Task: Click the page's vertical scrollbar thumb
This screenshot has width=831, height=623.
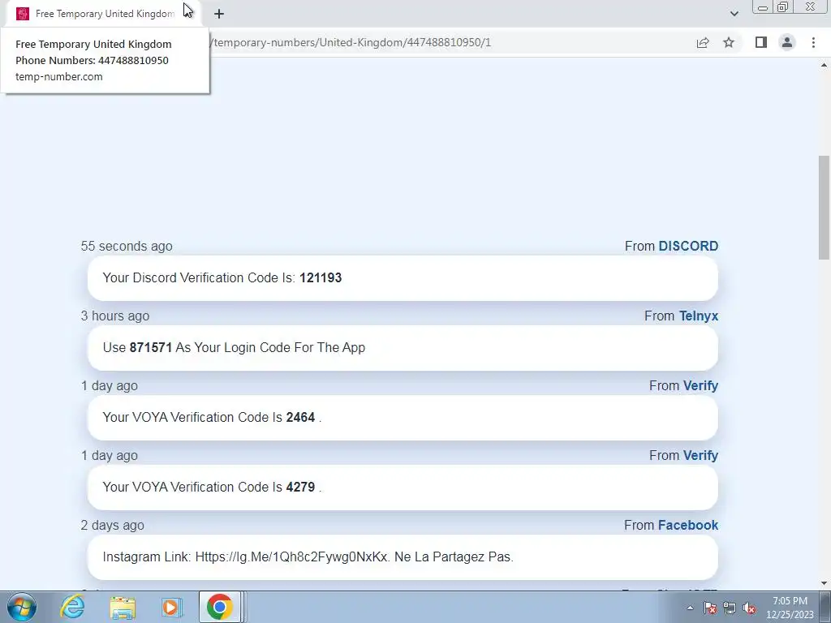Action: click(x=824, y=207)
